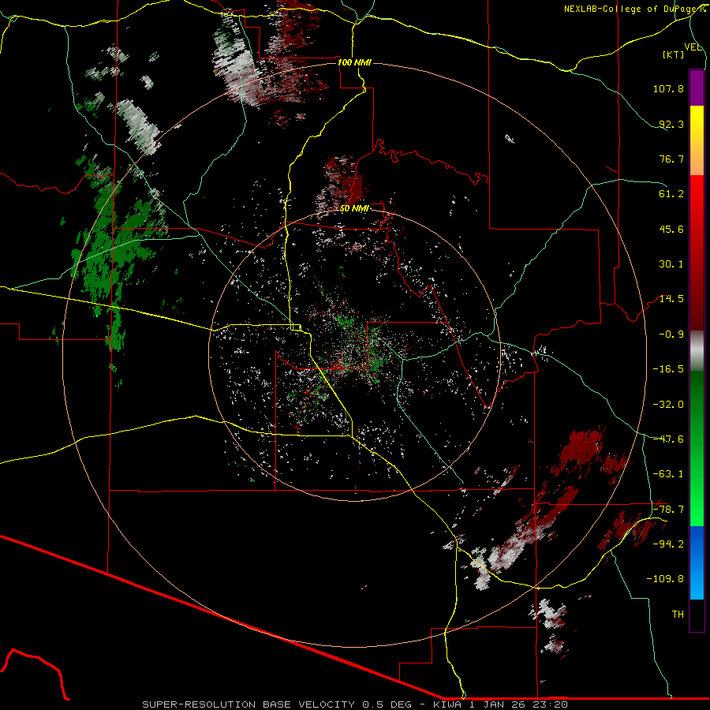Click the Super-Resolution Base Velocity caption
This screenshot has height=710, width=710.
tap(354, 704)
